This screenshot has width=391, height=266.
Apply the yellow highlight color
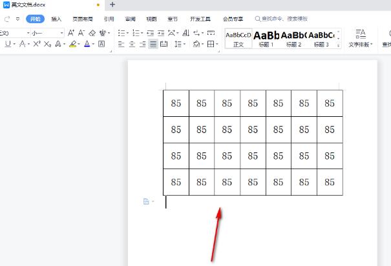click(73, 44)
